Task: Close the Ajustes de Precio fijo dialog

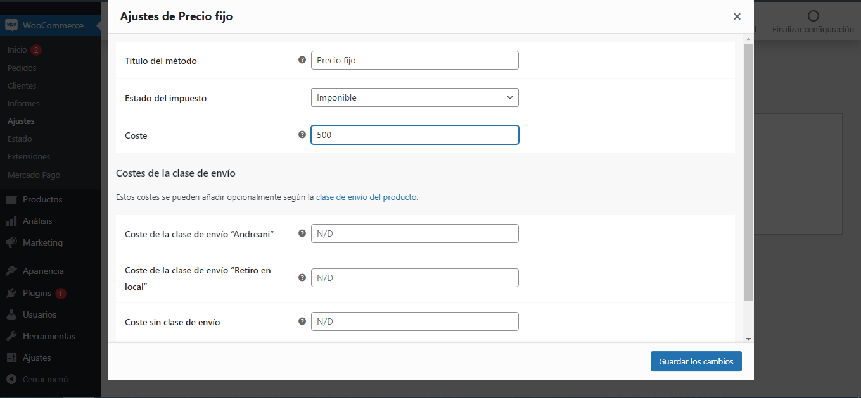Action: [737, 16]
